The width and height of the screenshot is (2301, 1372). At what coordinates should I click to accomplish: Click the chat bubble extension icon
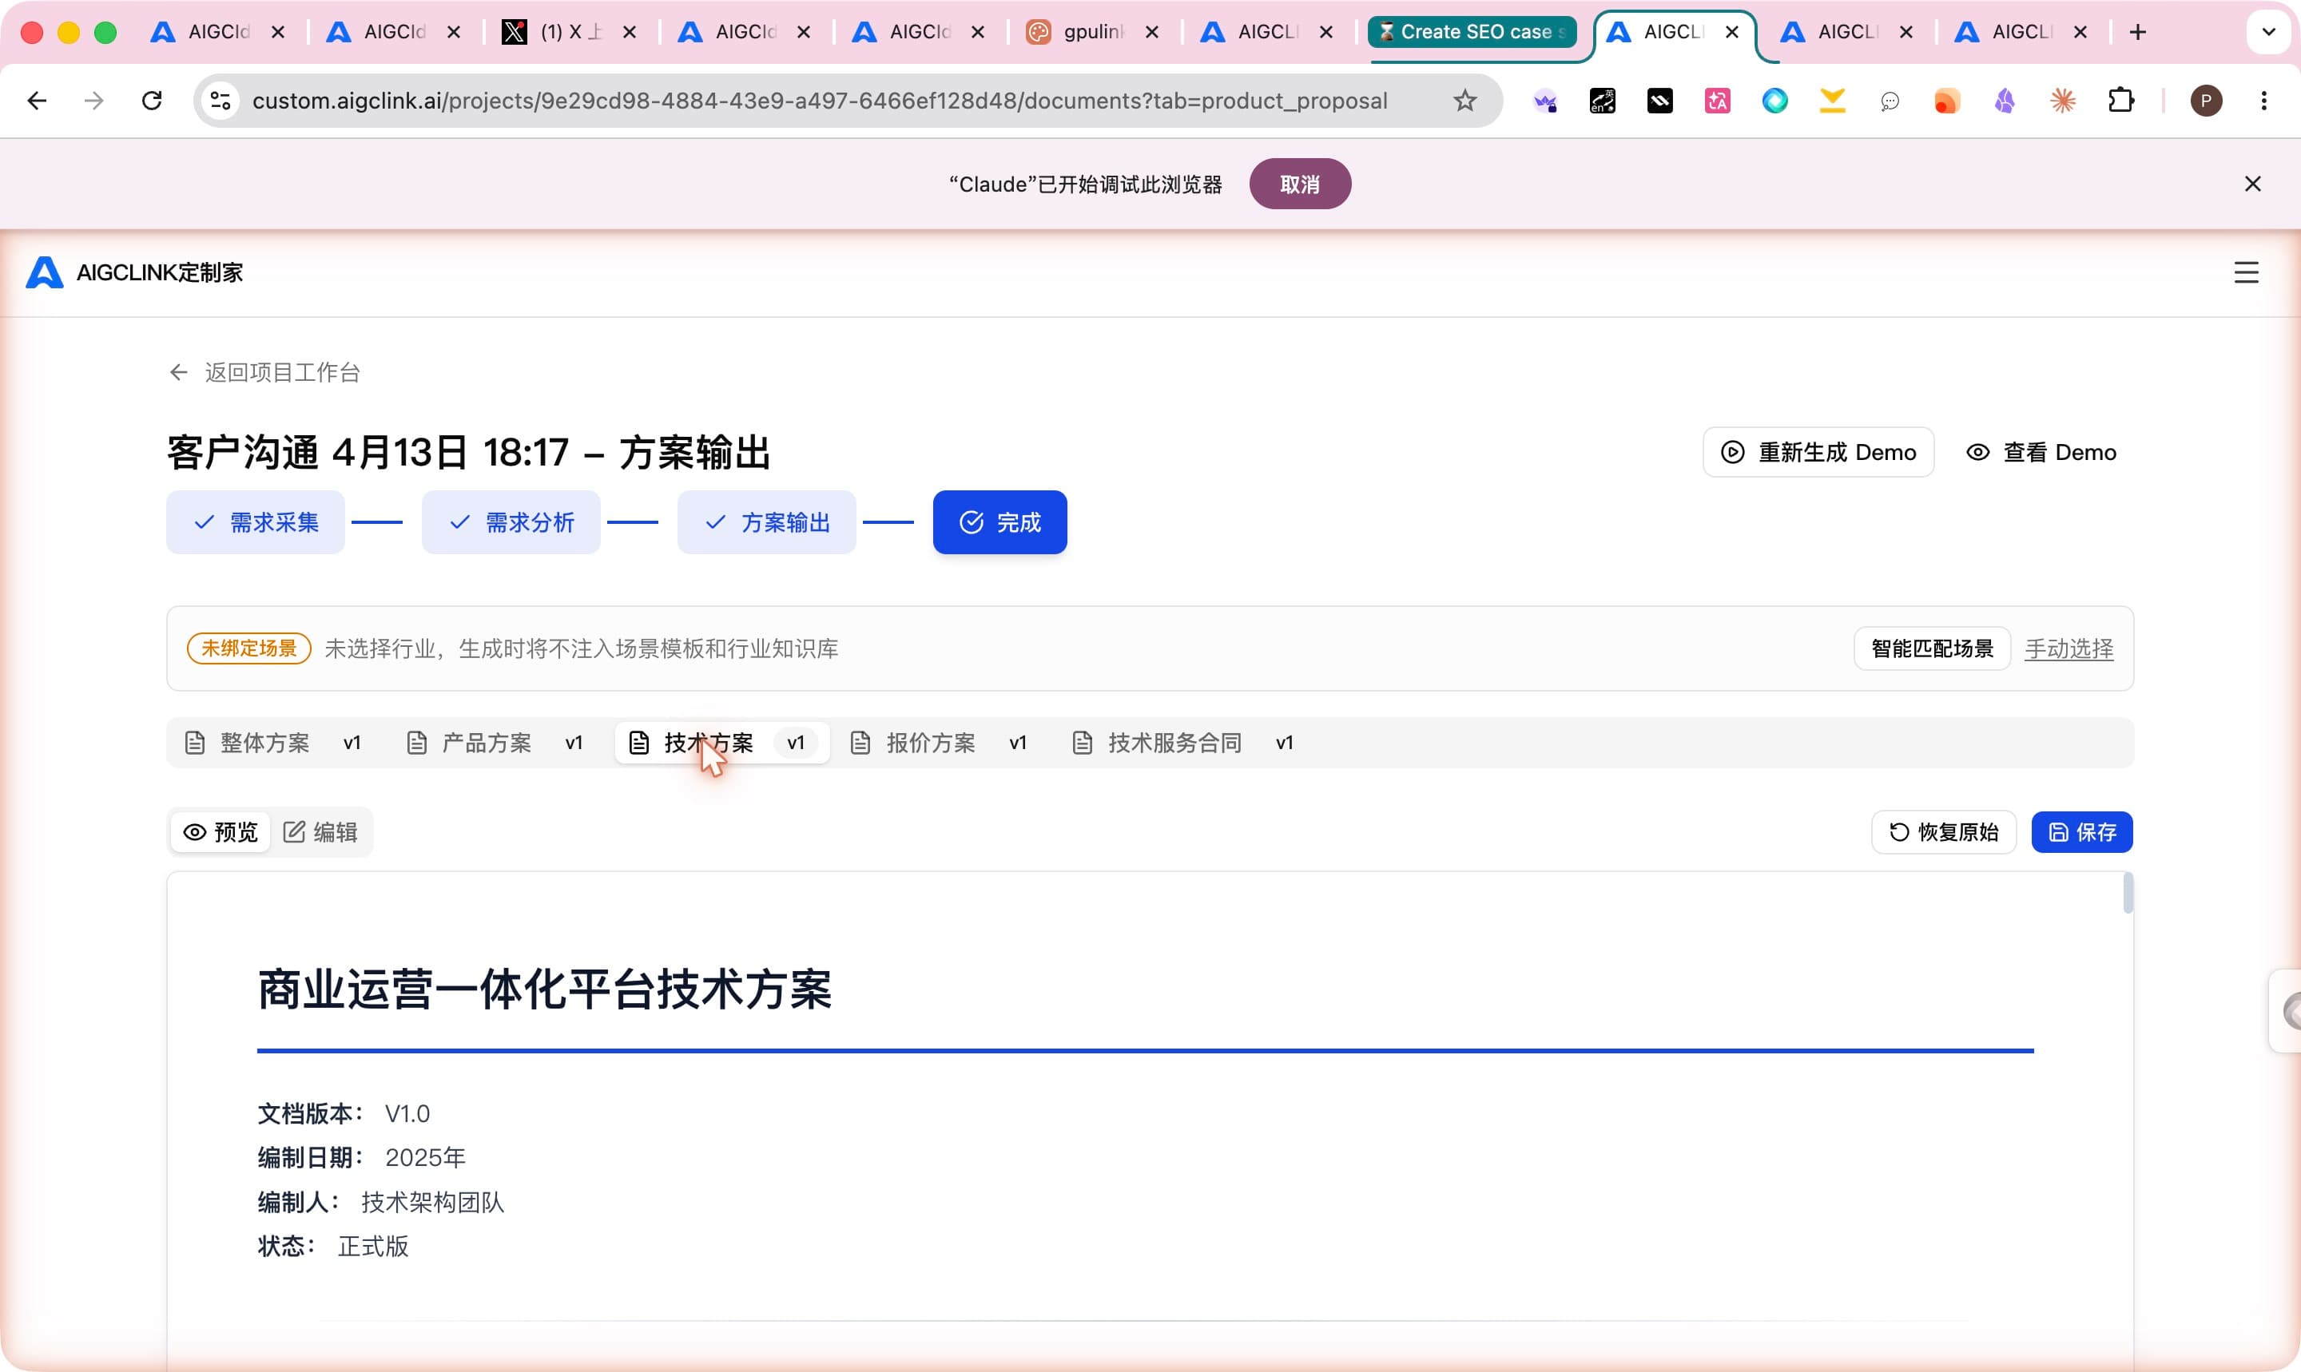click(x=1889, y=101)
